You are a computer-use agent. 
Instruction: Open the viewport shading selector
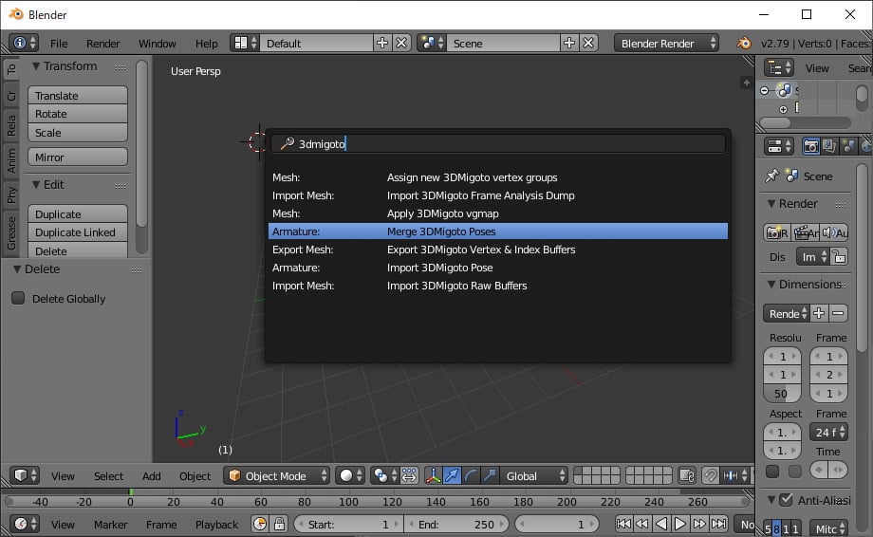coord(351,475)
